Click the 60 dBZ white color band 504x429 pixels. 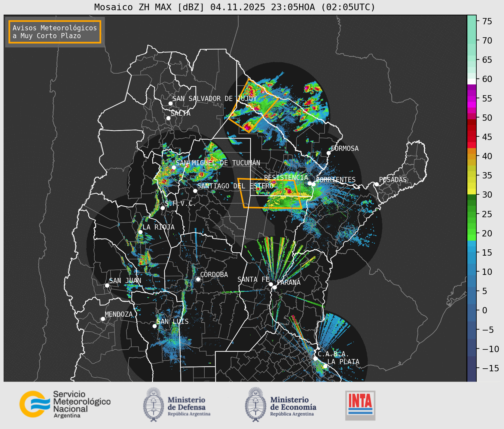click(472, 81)
